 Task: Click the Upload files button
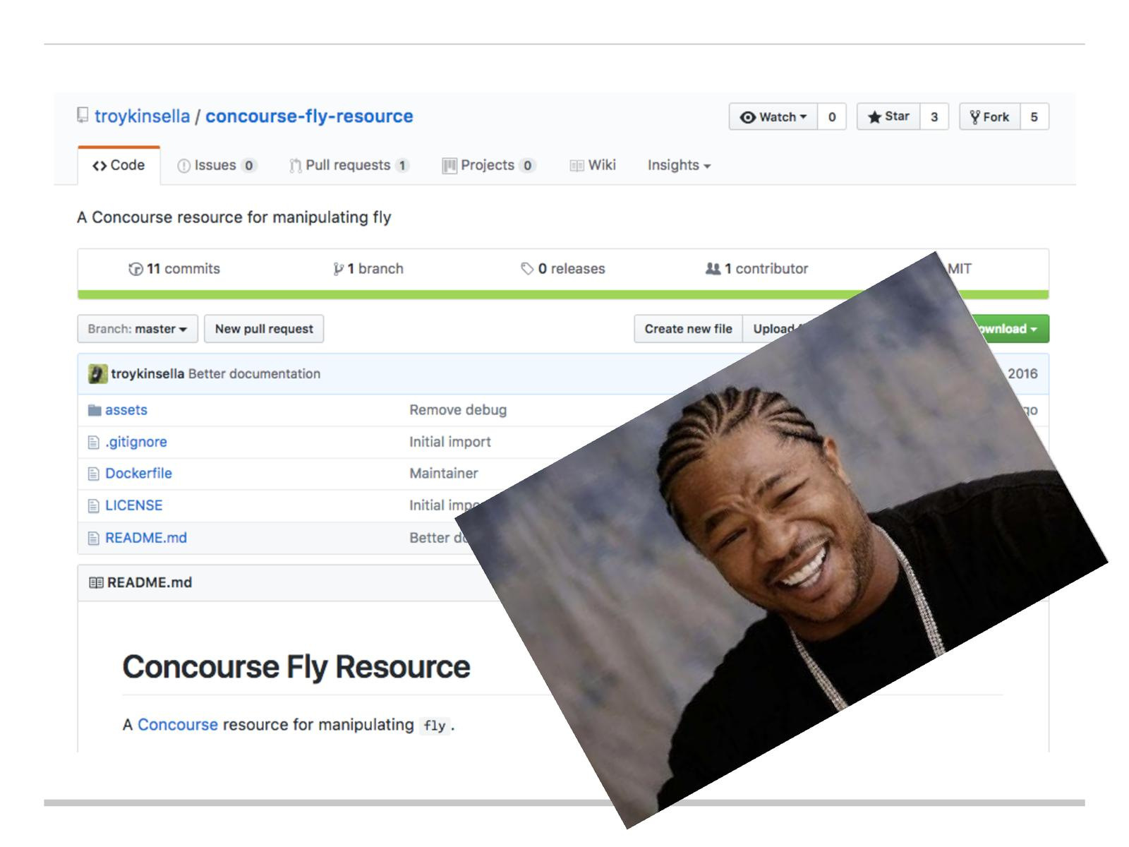coord(776,329)
